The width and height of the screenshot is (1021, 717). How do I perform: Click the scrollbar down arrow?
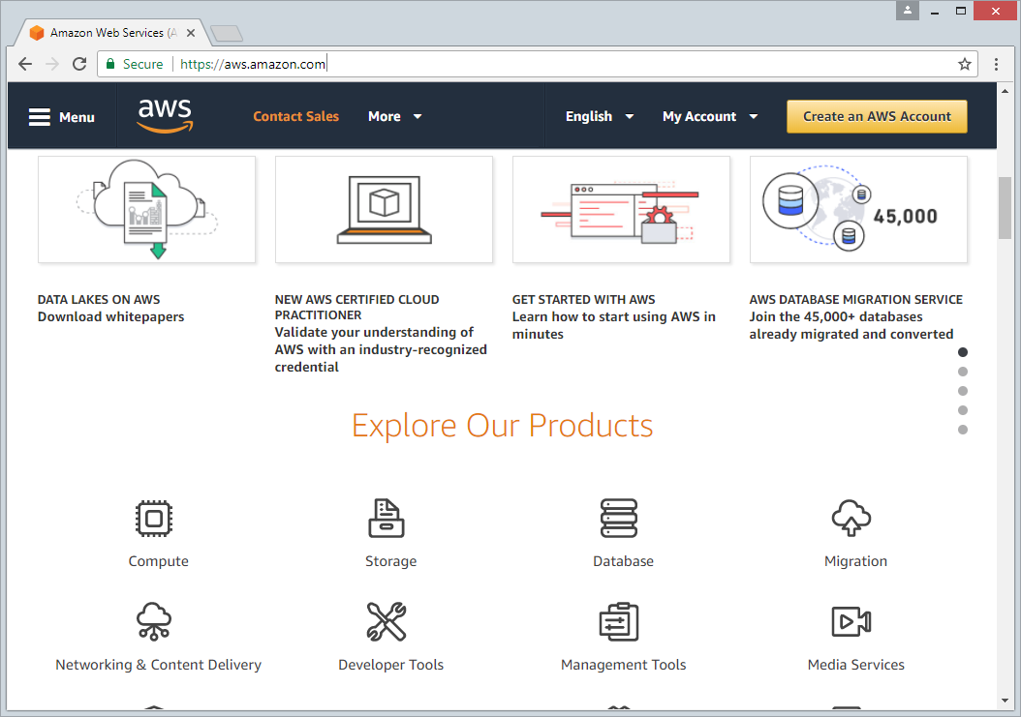[1006, 702]
